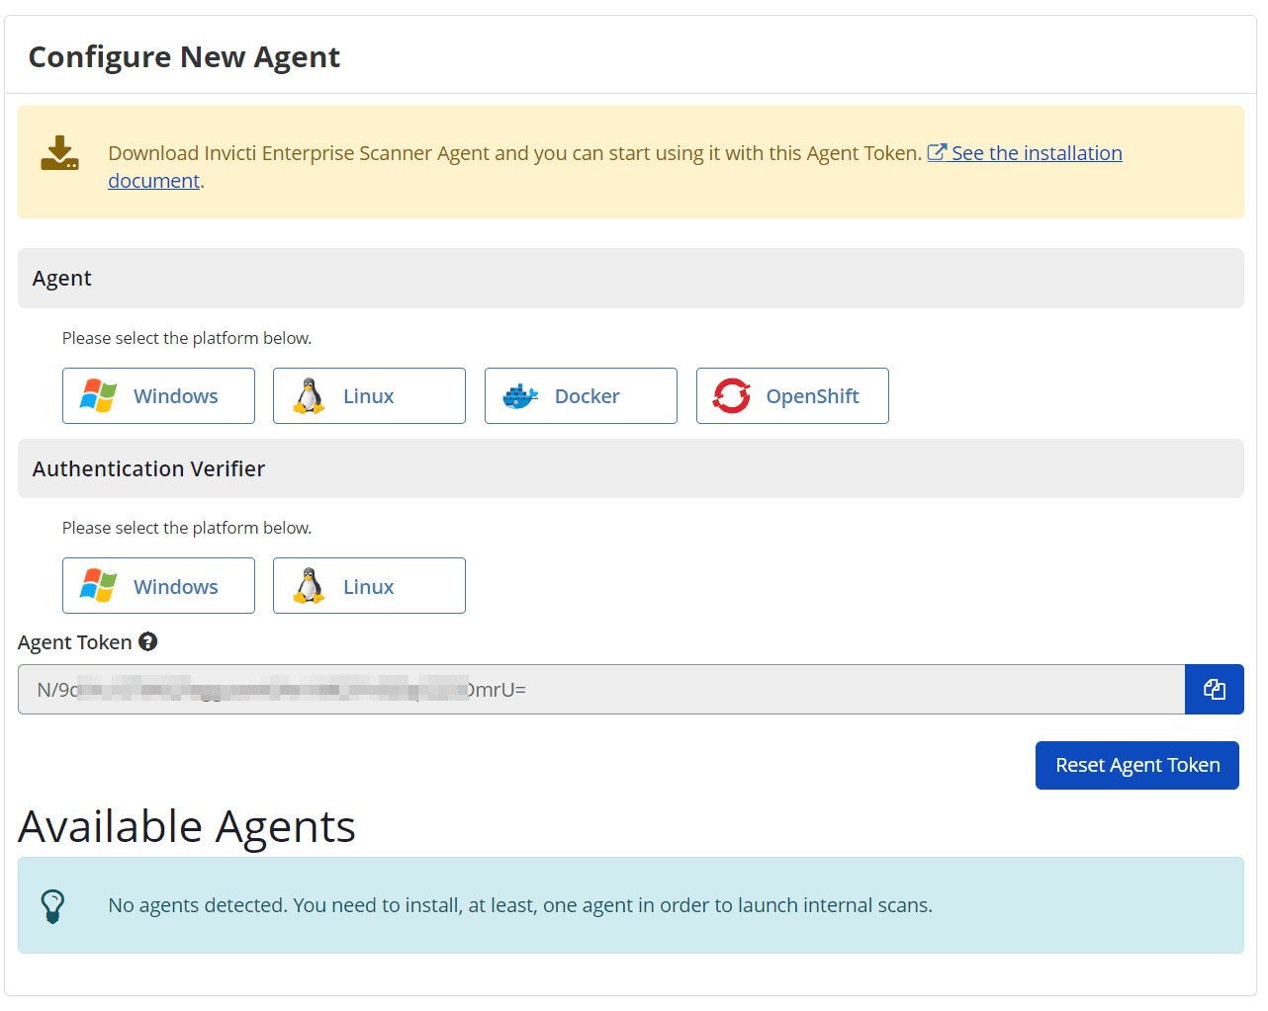This screenshot has width=1268, height=1011.
Task: Pick the OpenShift agent platform
Action: click(792, 395)
